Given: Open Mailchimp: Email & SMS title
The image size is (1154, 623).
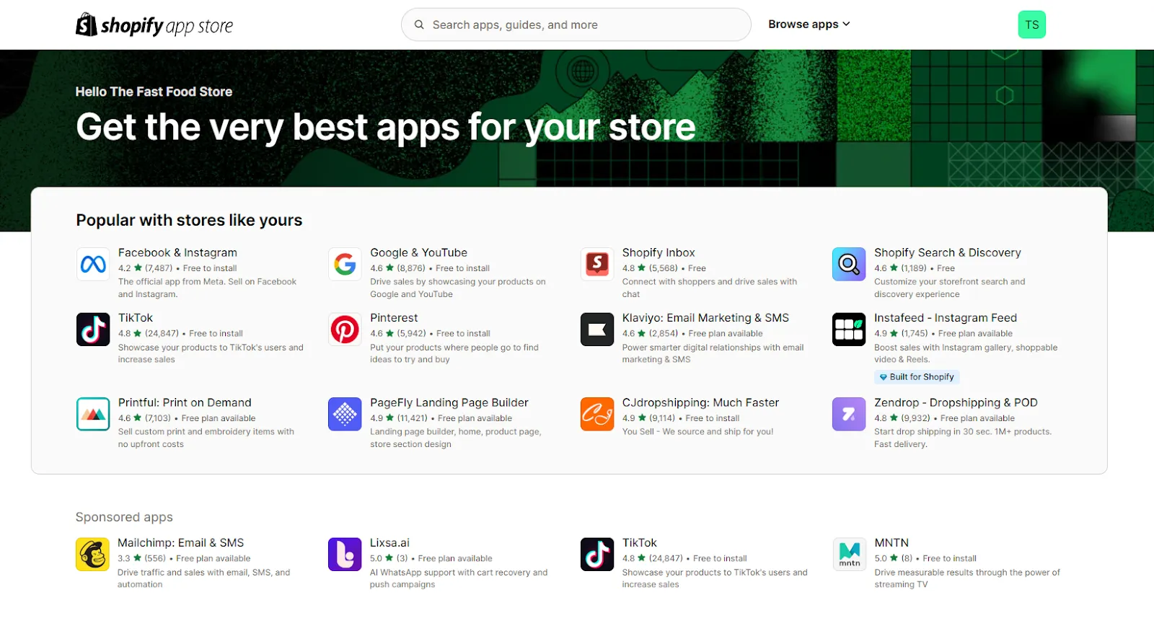Looking at the screenshot, I should click(180, 543).
